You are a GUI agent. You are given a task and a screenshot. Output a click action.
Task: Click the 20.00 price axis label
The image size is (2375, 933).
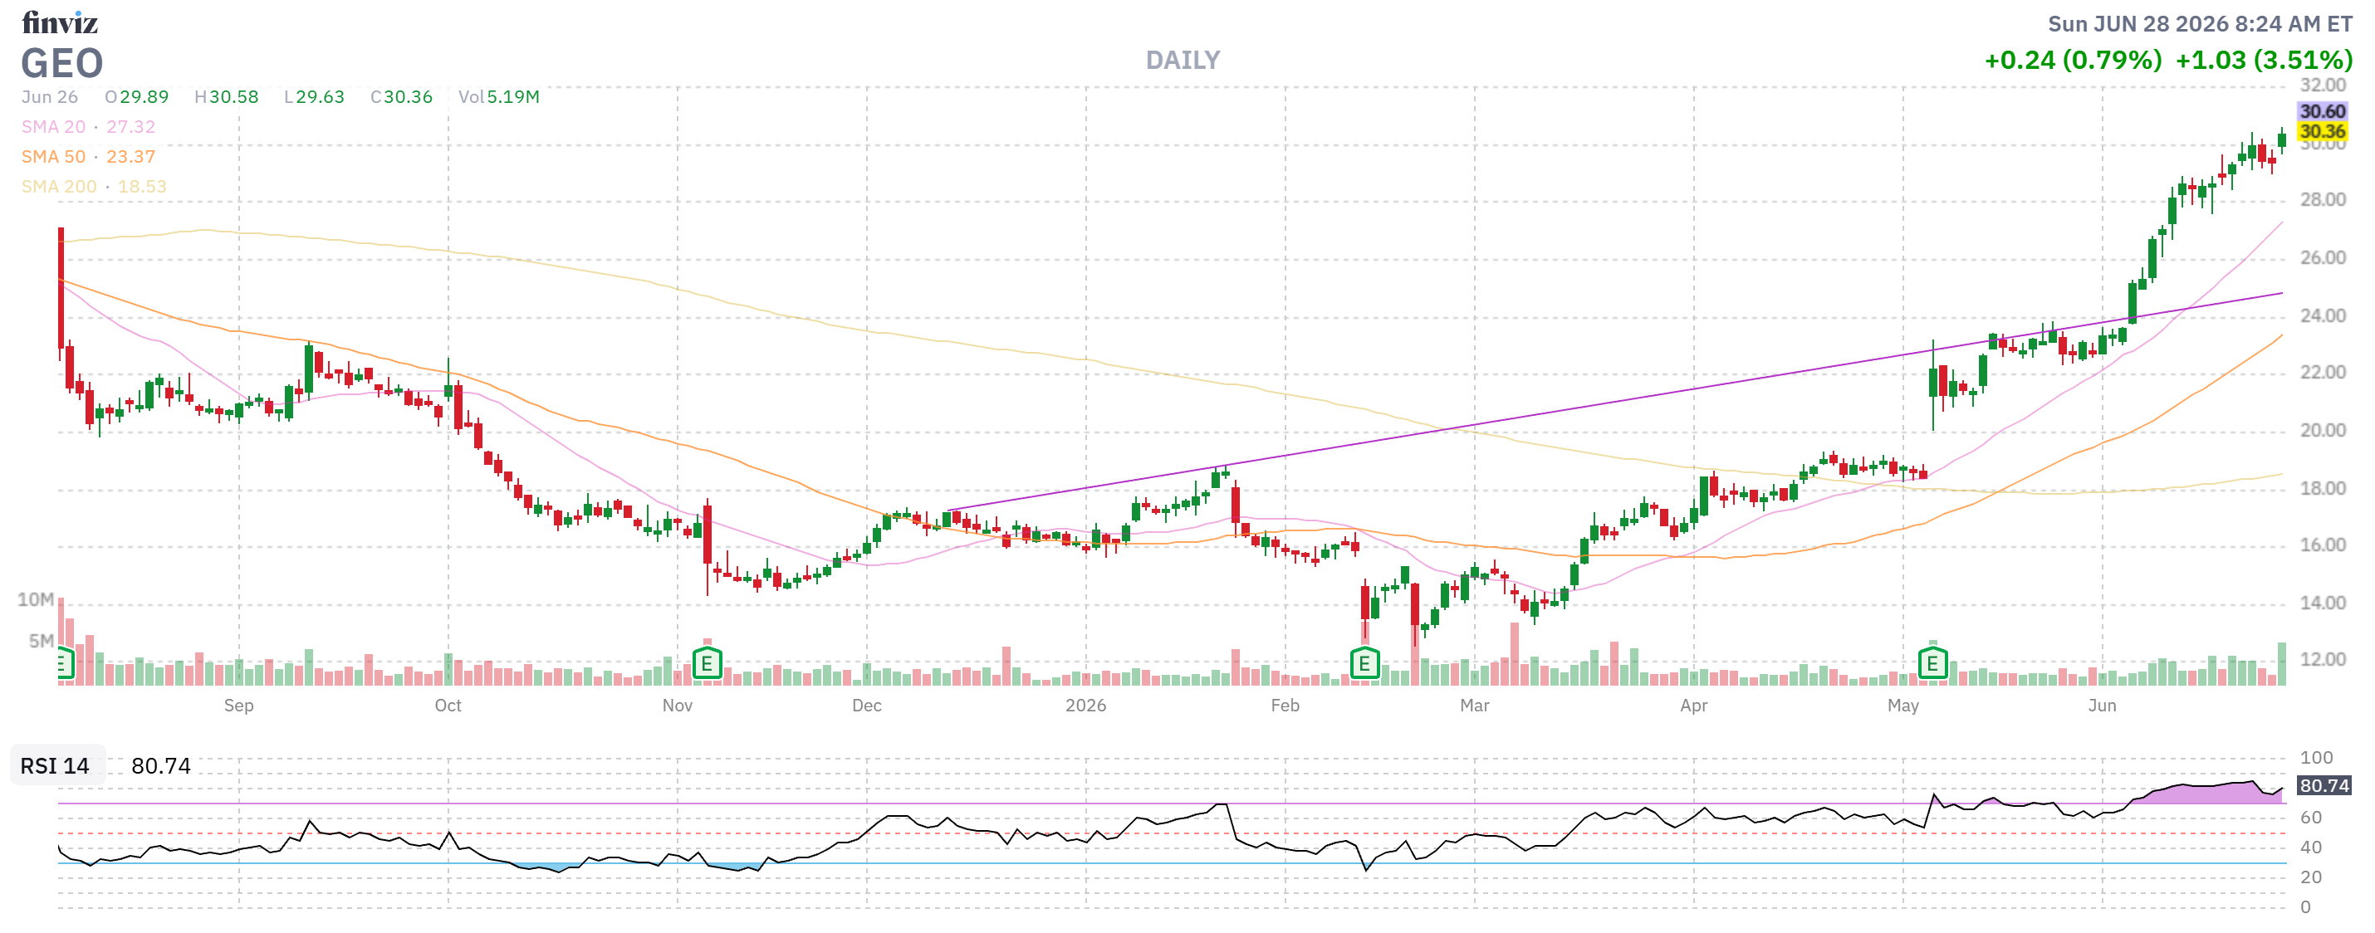coord(2323,431)
